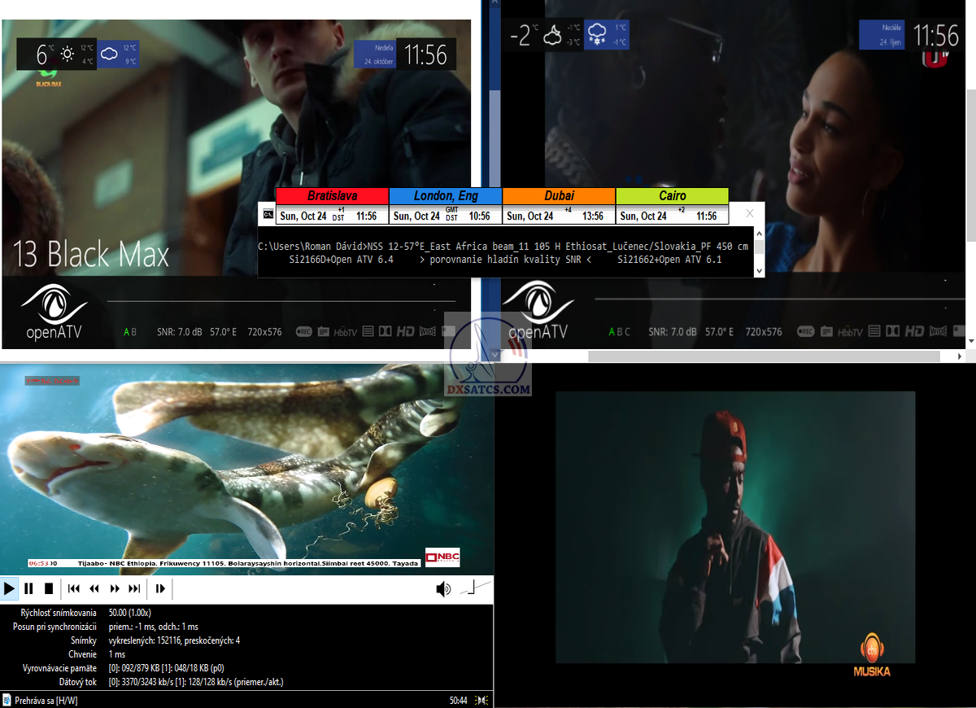Select the Dubai clock tab
The image size is (976, 708).
click(559, 196)
